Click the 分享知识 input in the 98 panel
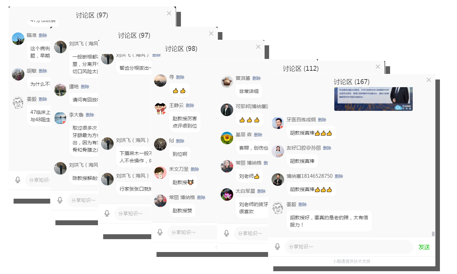This screenshot has width=457, height=274. [192, 233]
